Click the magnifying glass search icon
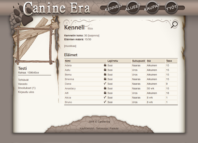Viewport: 198px width, 143px height. pyautogui.click(x=174, y=25)
